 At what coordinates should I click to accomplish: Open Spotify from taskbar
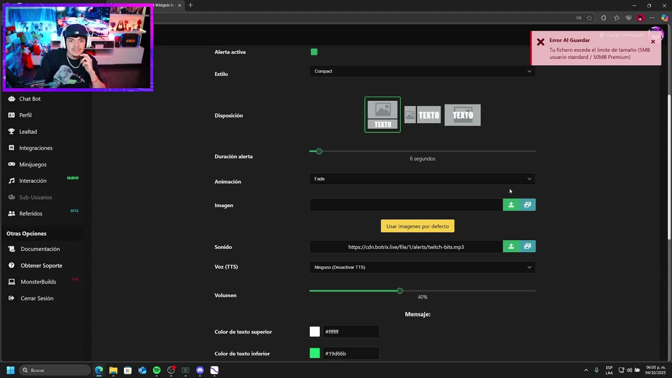click(x=156, y=370)
